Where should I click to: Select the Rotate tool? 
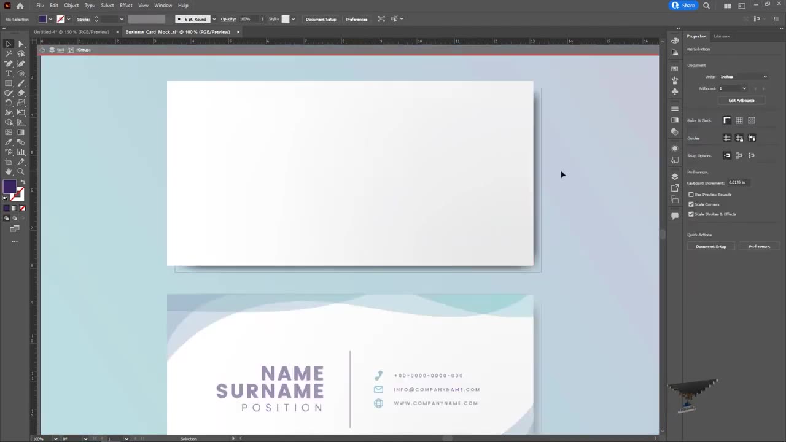(9, 103)
